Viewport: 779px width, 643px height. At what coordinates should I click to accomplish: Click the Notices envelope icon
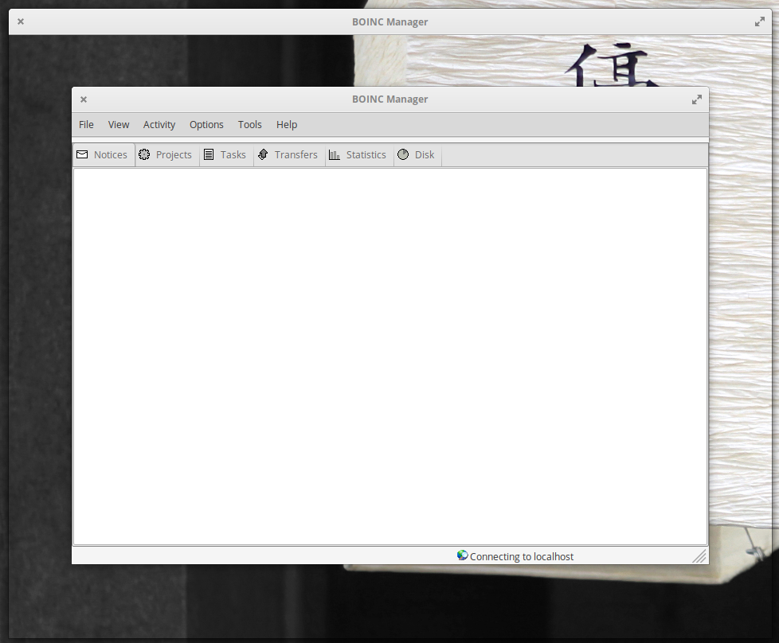pos(82,154)
